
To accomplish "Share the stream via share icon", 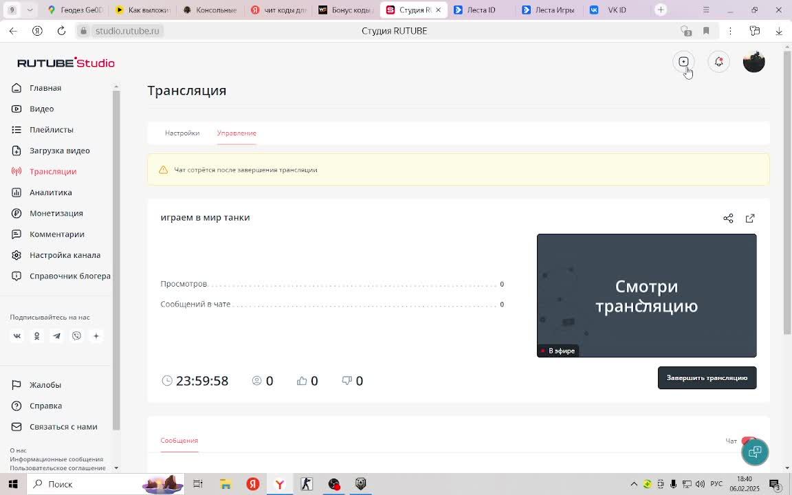I will pyautogui.click(x=728, y=218).
